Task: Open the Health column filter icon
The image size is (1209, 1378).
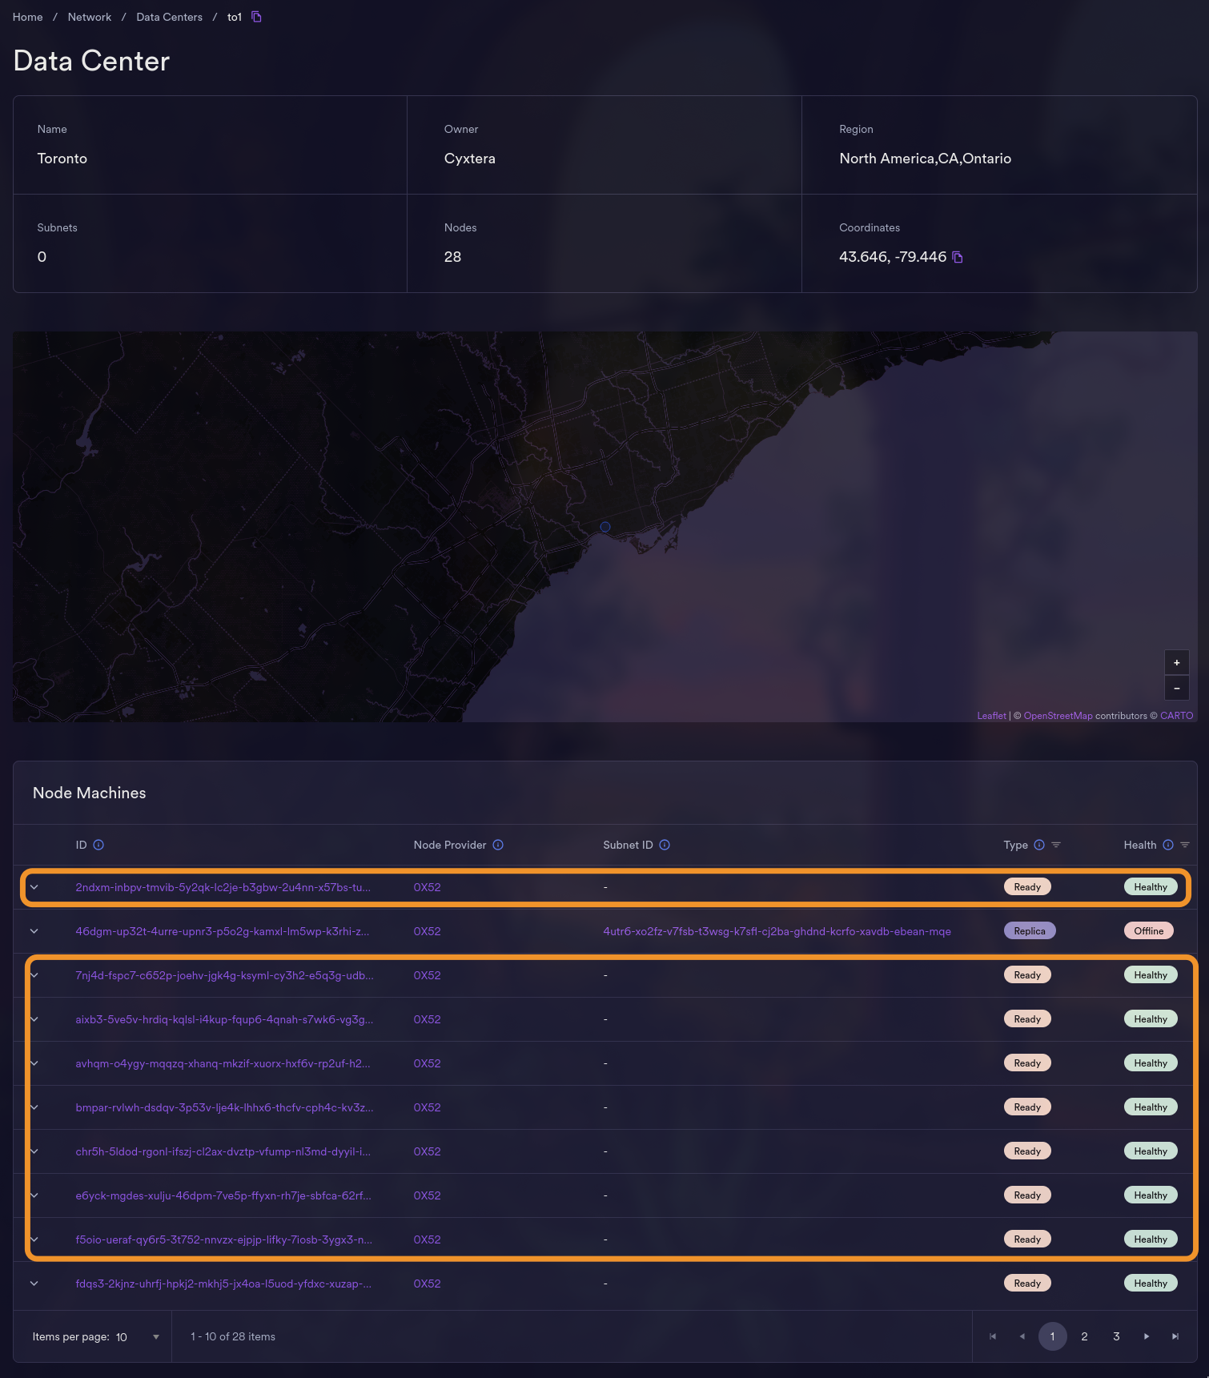Action: coord(1185,845)
